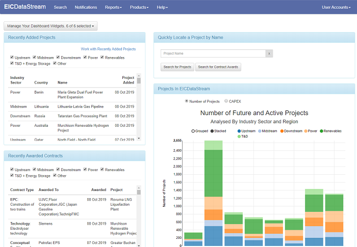The width and height of the screenshot is (357, 247).
Task: Expand the Products menu
Action: coord(139,7)
